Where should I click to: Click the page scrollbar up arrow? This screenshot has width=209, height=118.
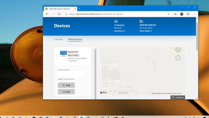point(197,18)
